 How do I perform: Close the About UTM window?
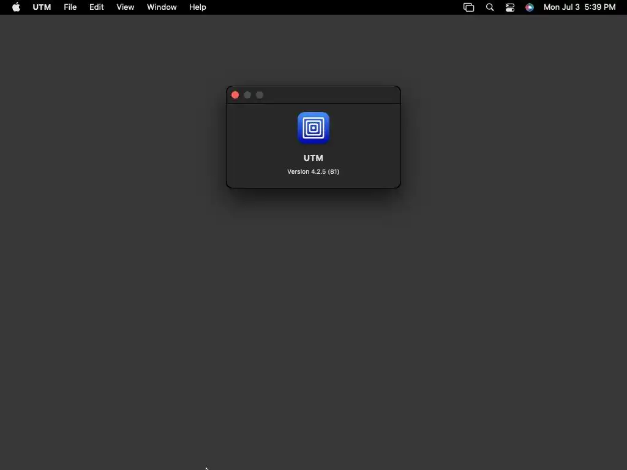coord(235,95)
